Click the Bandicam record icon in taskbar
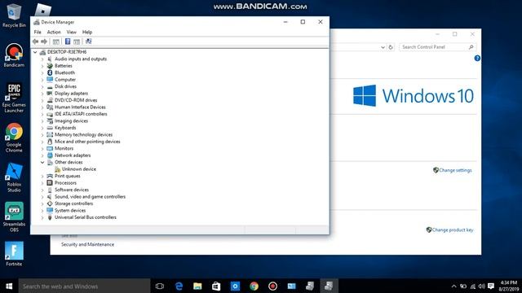The image size is (522, 293). click(272, 286)
